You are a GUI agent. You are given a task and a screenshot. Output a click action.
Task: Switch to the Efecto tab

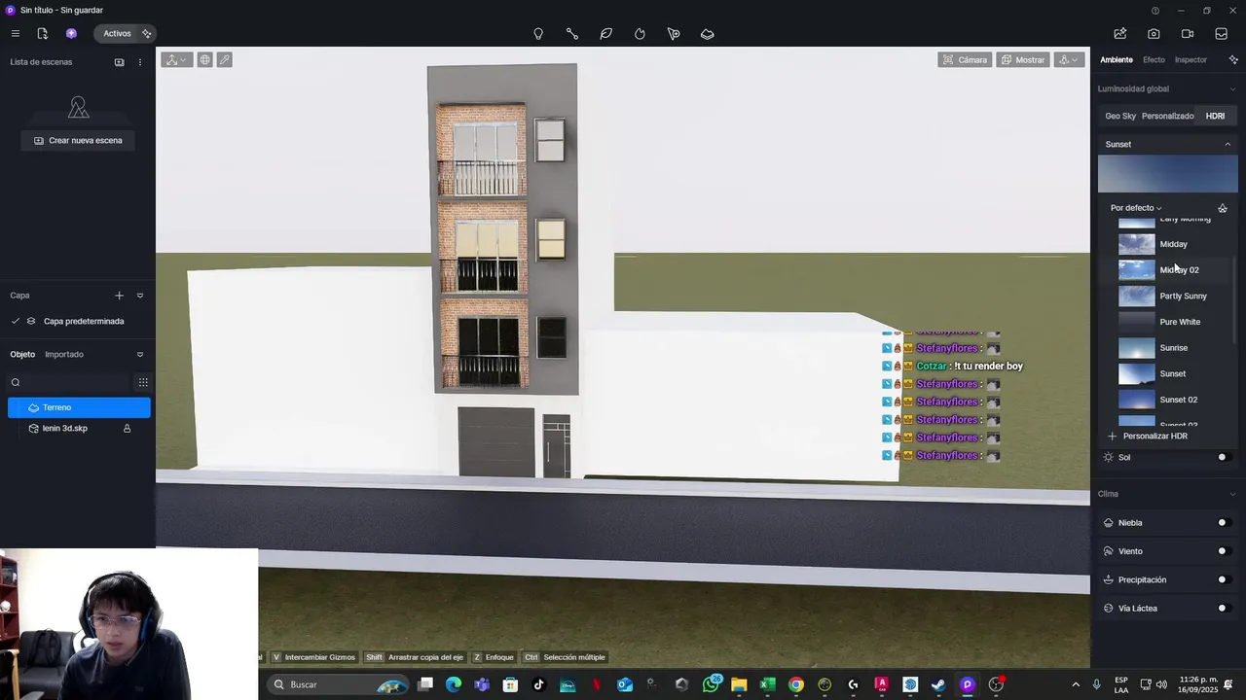pos(1154,59)
